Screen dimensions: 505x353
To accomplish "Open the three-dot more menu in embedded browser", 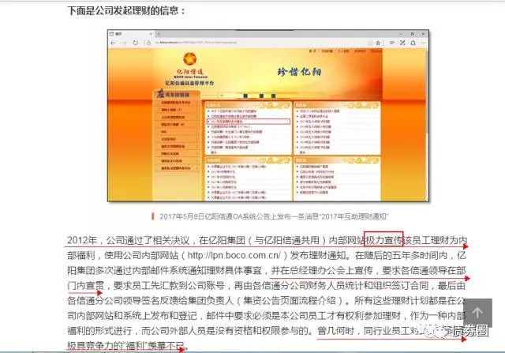I will coord(424,43).
